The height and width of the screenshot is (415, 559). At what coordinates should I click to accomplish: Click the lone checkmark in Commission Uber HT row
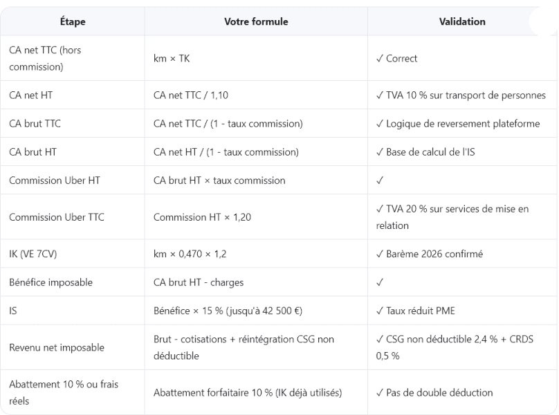pyautogui.click(x=380, y=181)
